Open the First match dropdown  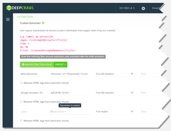click(x=115, y=112)
